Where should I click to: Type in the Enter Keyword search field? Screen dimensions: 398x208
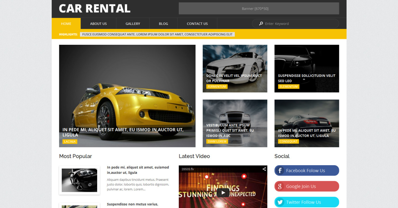(x=298, y=24)
